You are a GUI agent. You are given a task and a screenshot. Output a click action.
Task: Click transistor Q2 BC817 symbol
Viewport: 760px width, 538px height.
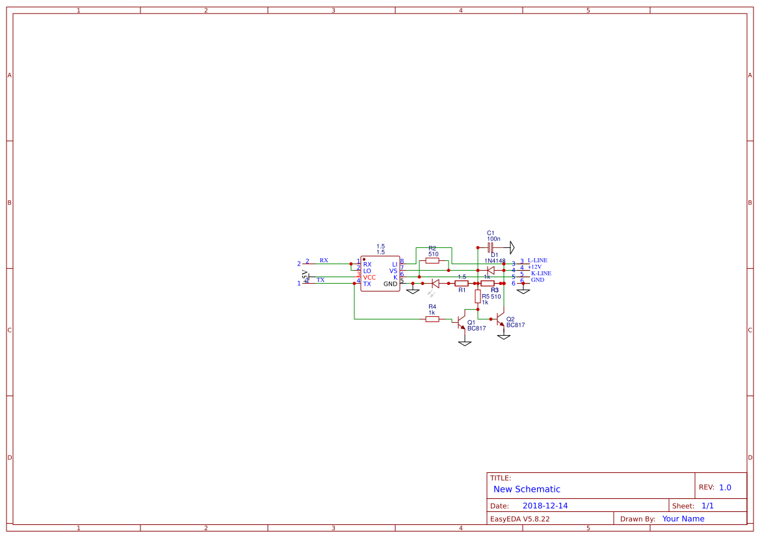click(x=501, y=319)
